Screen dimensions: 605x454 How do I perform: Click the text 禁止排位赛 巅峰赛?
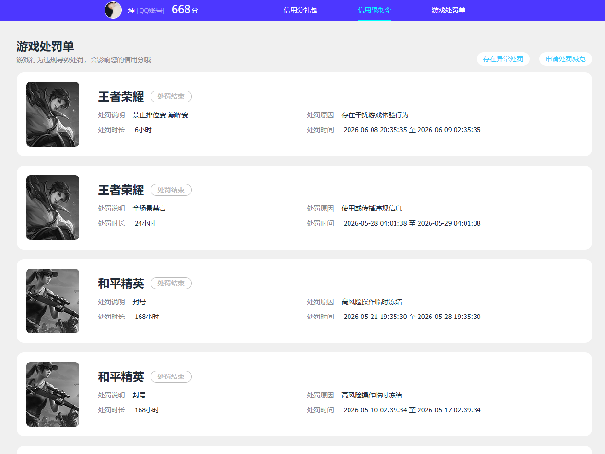tap(161, 115)
